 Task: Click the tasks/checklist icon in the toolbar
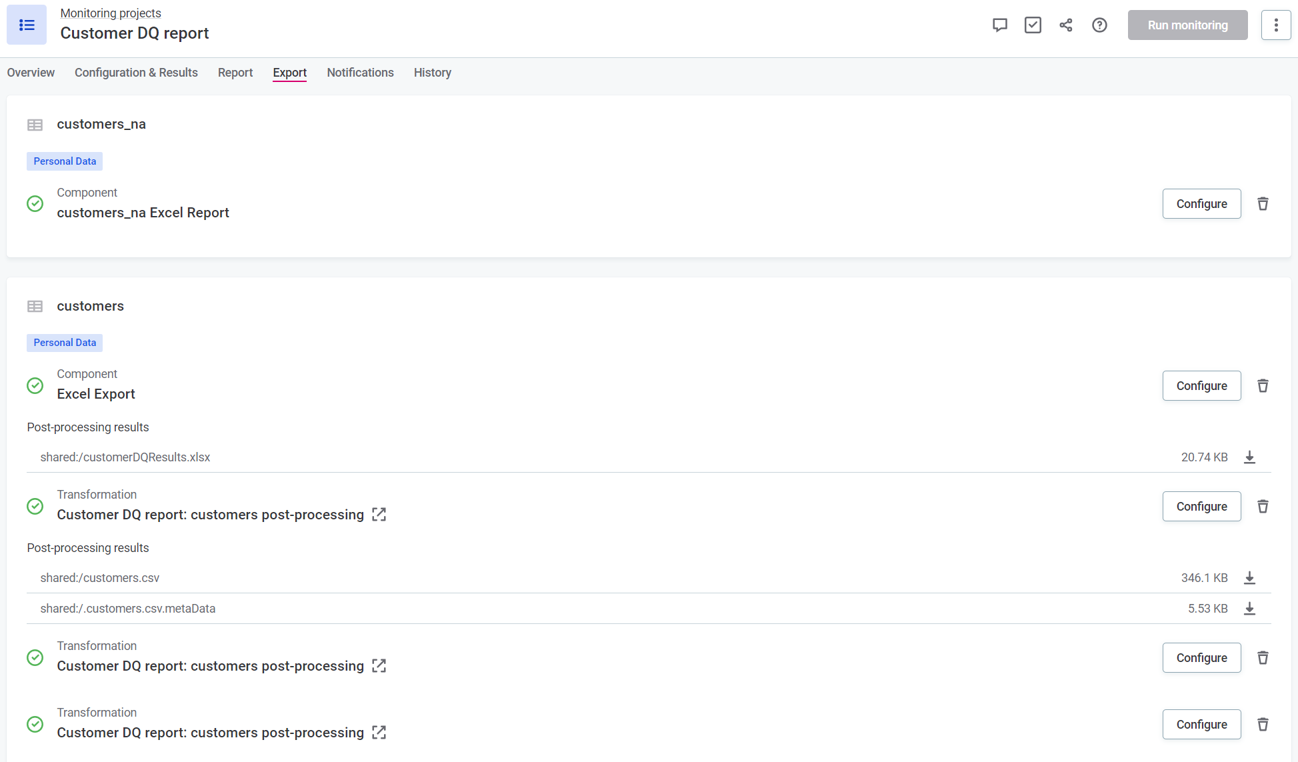click(1033, 25)
